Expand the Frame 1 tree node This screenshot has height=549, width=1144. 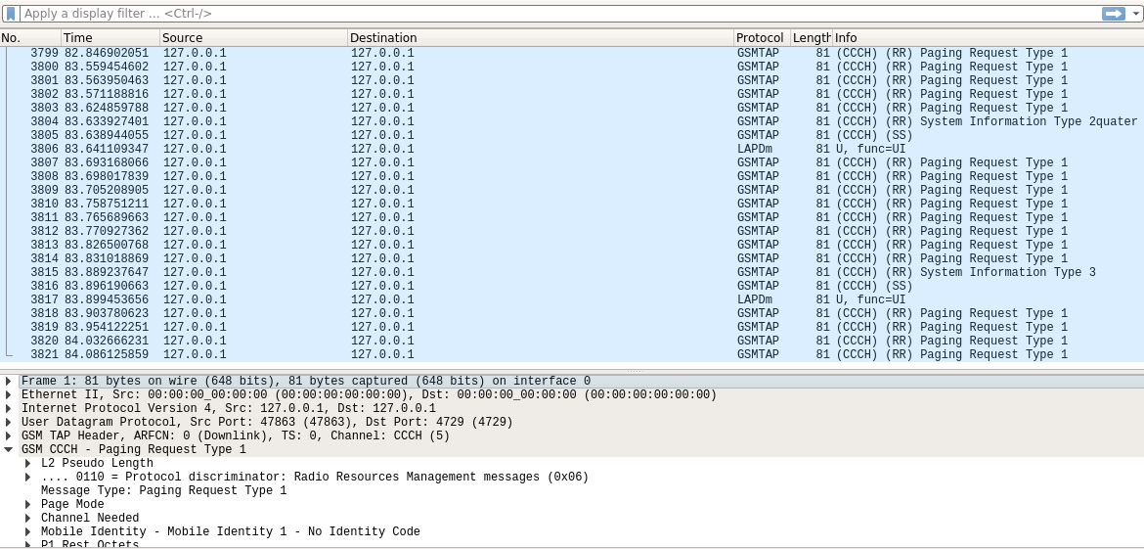point(9,382)
